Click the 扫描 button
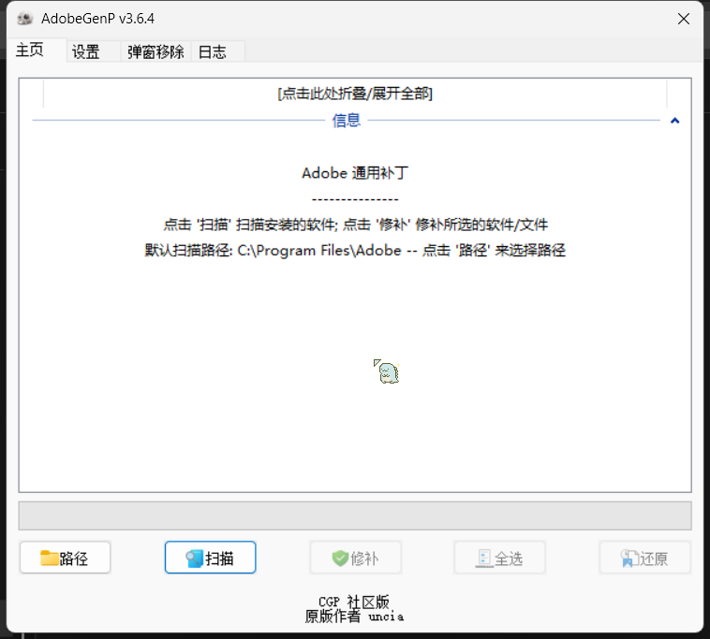 [210, 558]
